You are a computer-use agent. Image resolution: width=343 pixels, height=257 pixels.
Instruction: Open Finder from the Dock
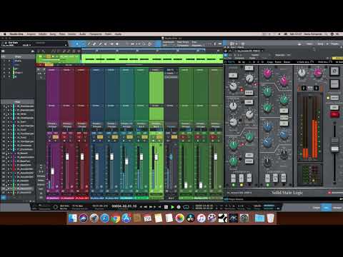tap(73, 218)
